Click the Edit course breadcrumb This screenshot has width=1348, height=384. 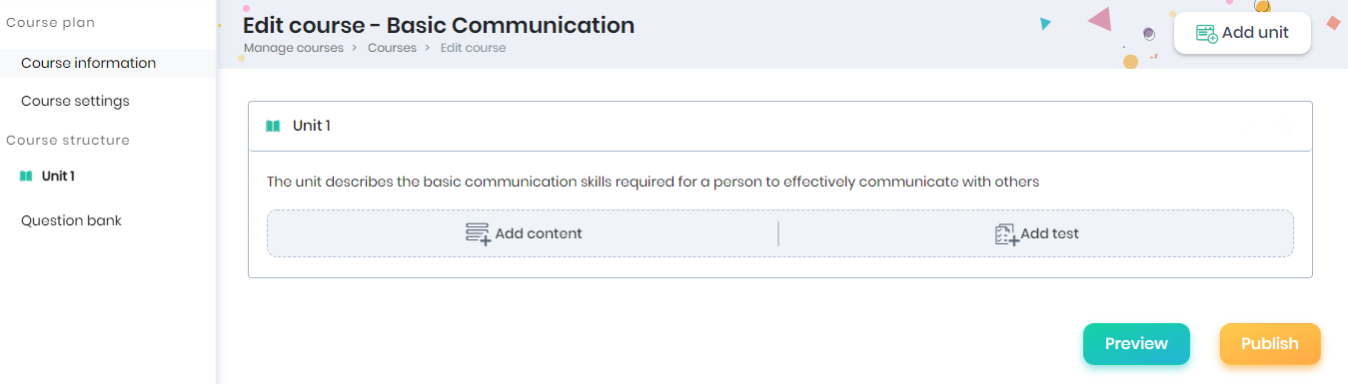pyautogui.click(x=473, y=48)
